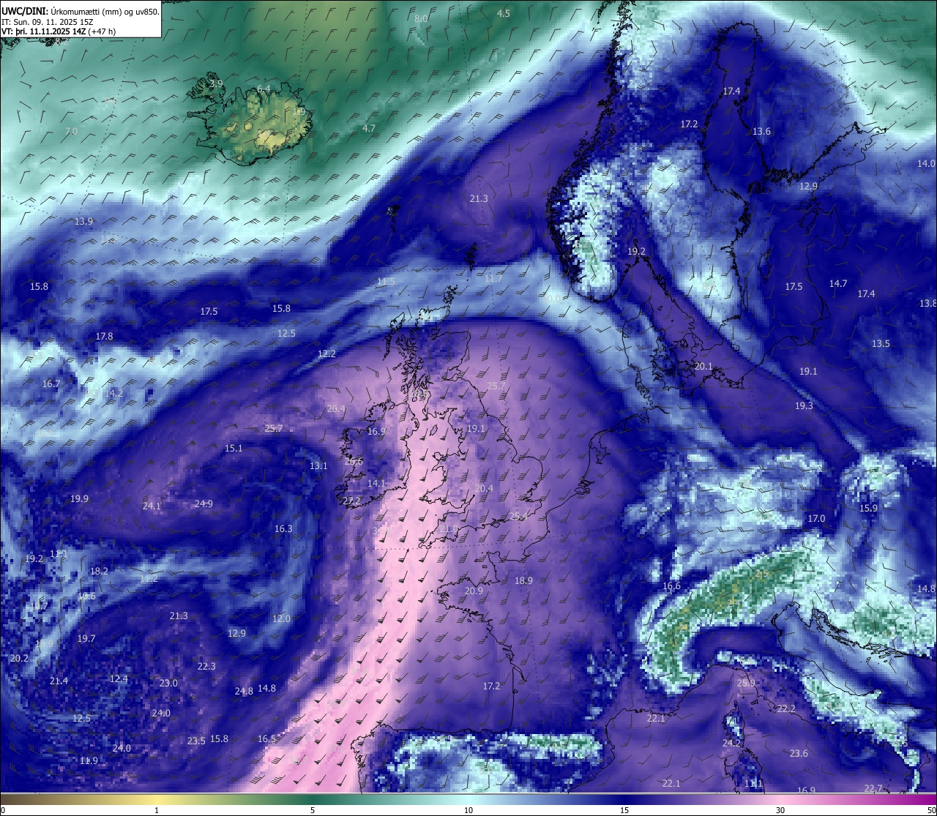Click the 8.0 value at the top

pos(421,18)
